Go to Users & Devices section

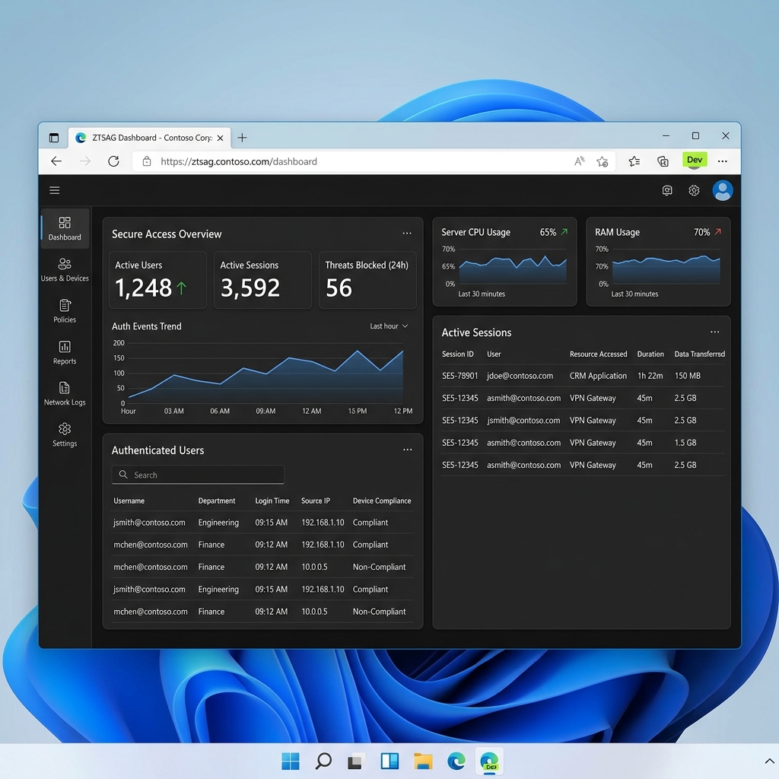65,270
